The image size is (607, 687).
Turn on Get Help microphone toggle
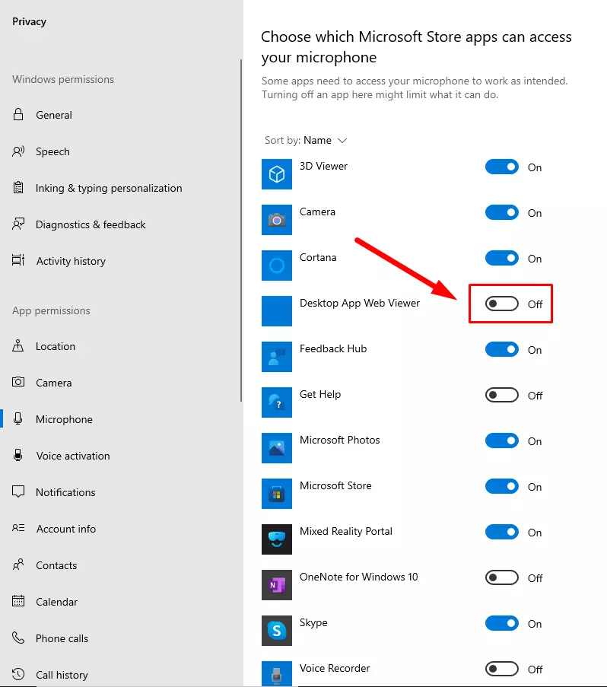(502, 395)
